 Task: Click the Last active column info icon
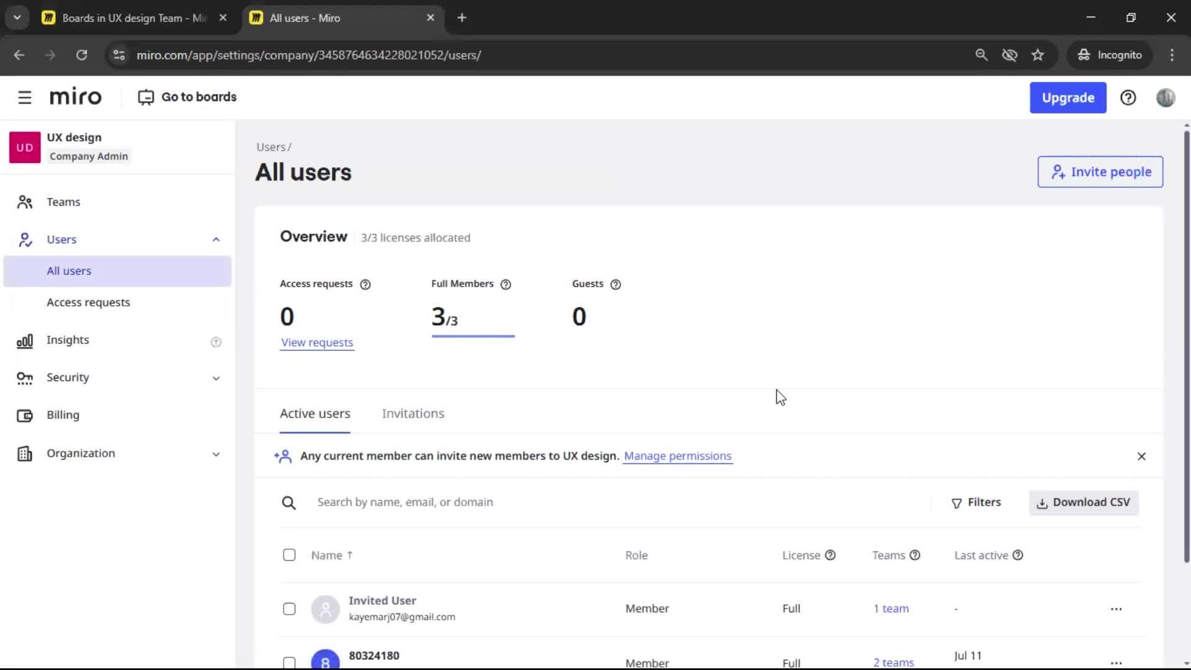point(1017,555)
